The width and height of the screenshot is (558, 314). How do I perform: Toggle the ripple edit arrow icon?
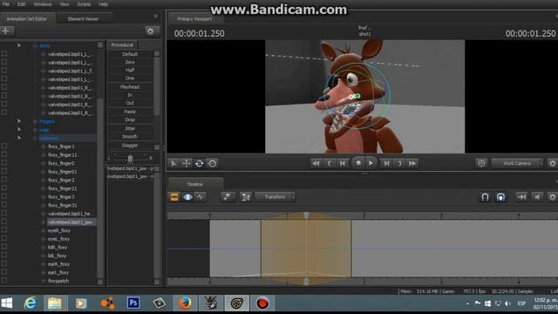pyautogui.click(x=521, y=197)
